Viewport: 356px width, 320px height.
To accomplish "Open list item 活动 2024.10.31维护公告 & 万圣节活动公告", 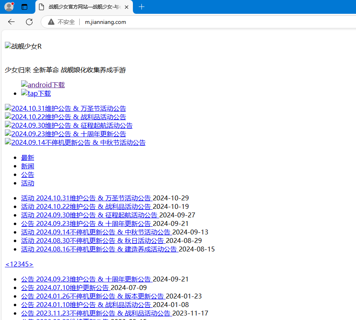I will (x=87, y=198).
